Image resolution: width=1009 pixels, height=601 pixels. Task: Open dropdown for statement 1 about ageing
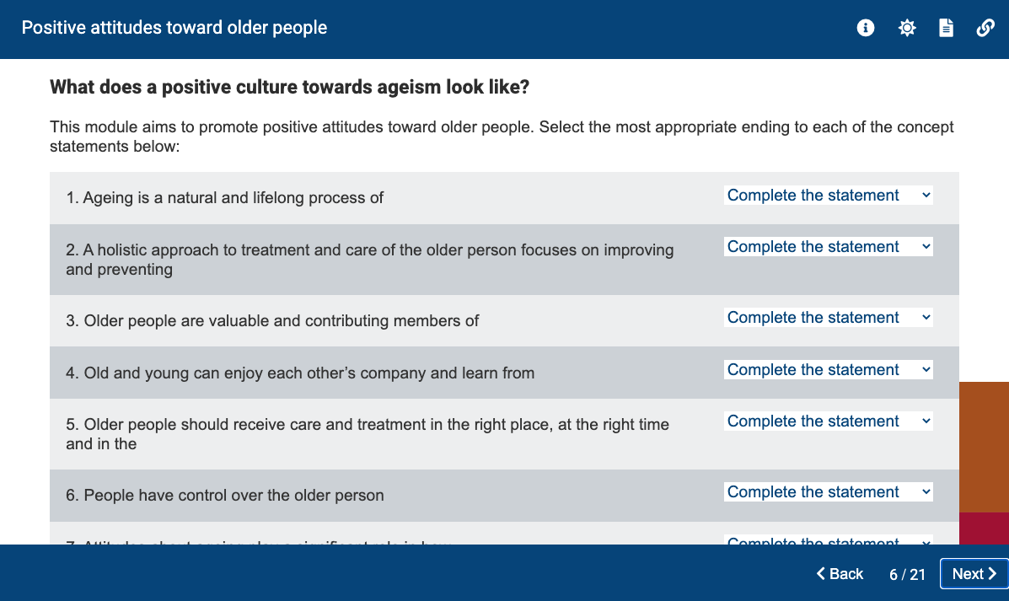click(828, 195)
